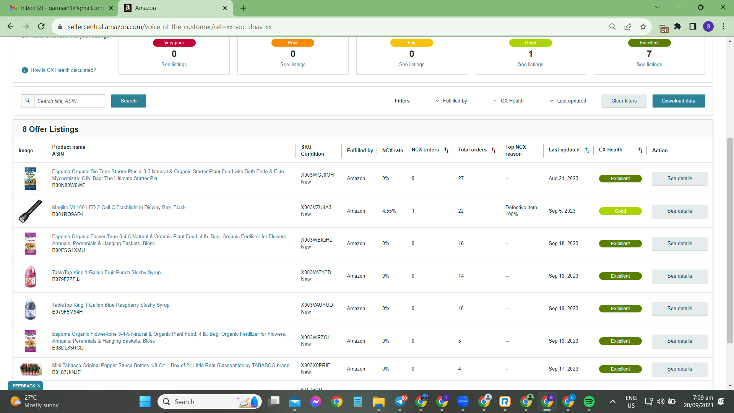
Task: See listings under Good
Action: tap(531, 65)
